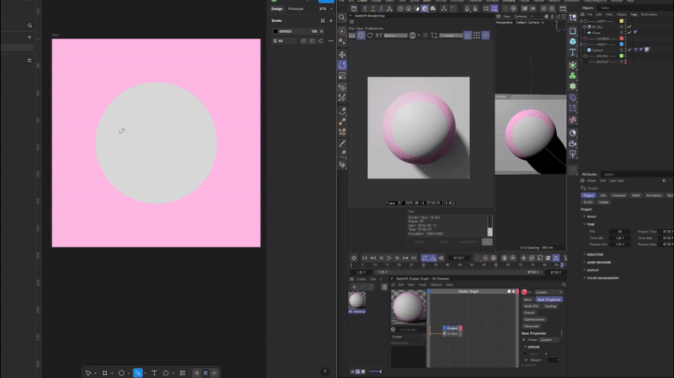
Task: Open the Figma Actions tool
Action: pos(183,373)
